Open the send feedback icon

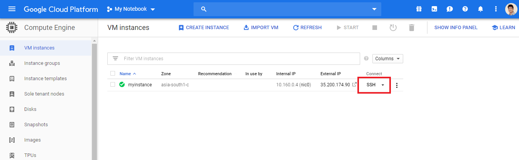[450, 9]
